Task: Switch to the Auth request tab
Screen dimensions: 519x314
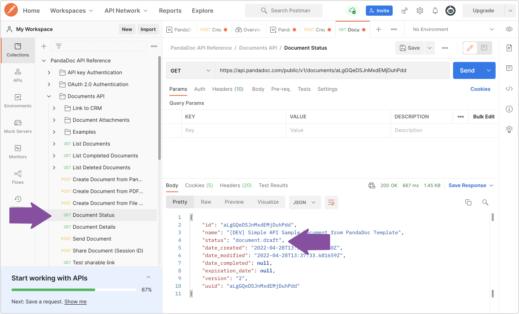Action: coord(200,89)
